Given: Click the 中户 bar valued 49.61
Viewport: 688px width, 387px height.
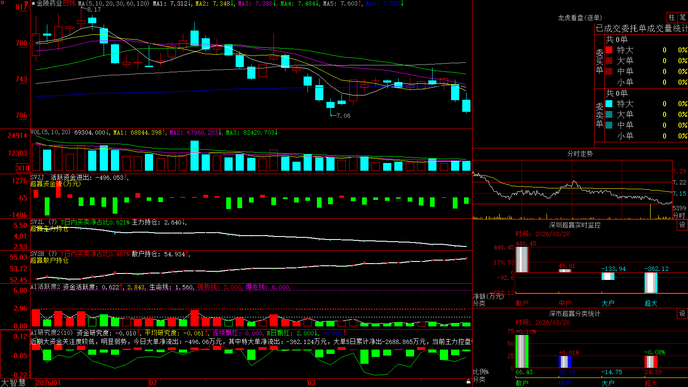Looking at the screenshot, I should coord(565,270).
